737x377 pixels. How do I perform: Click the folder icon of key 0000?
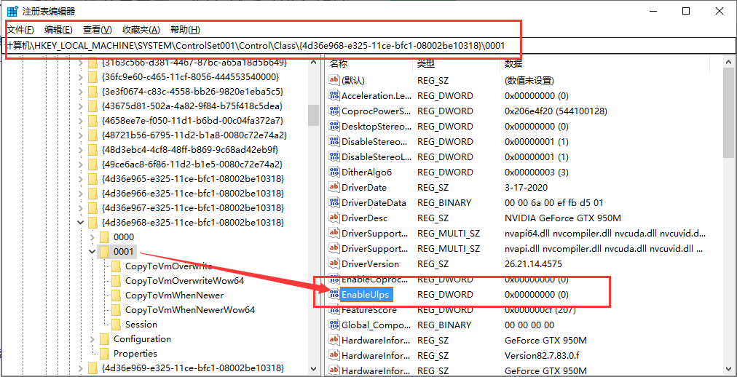[104, 237]
